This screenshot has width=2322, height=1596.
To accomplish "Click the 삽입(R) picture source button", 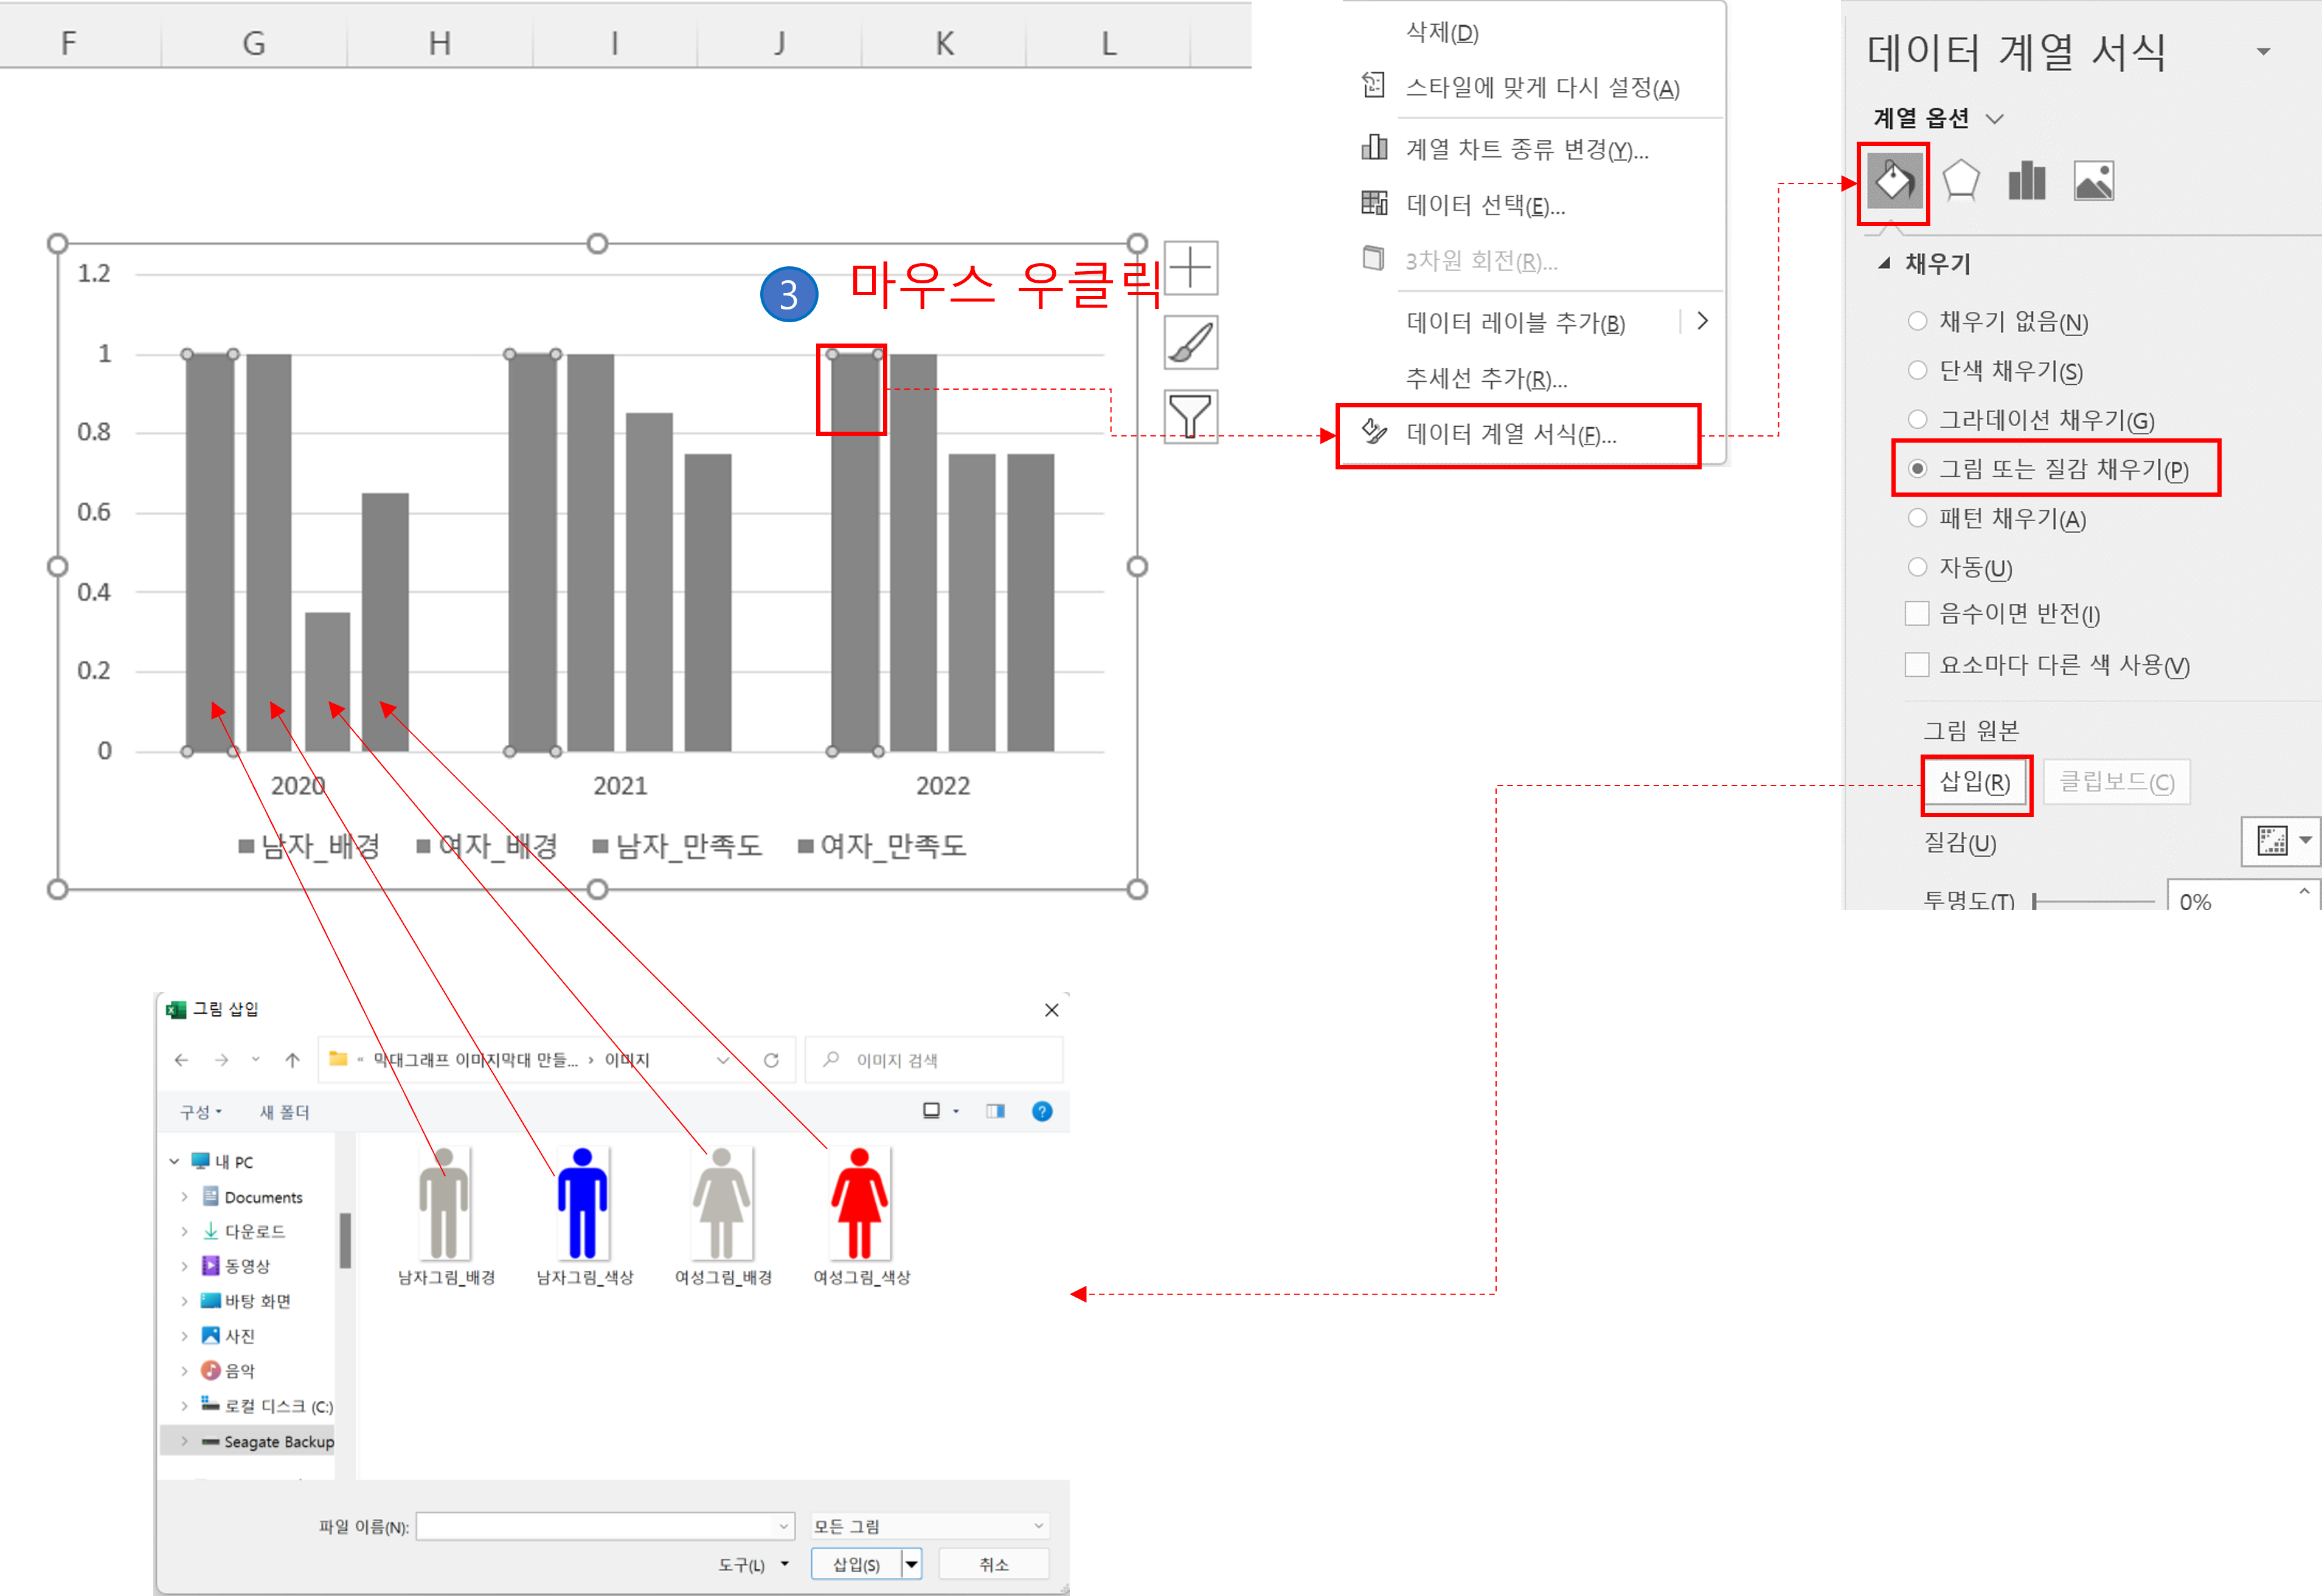I will click(x=1975, y=783).
